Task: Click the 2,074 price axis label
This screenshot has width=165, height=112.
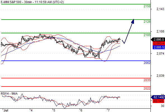Action: click(x=160, y=54)
